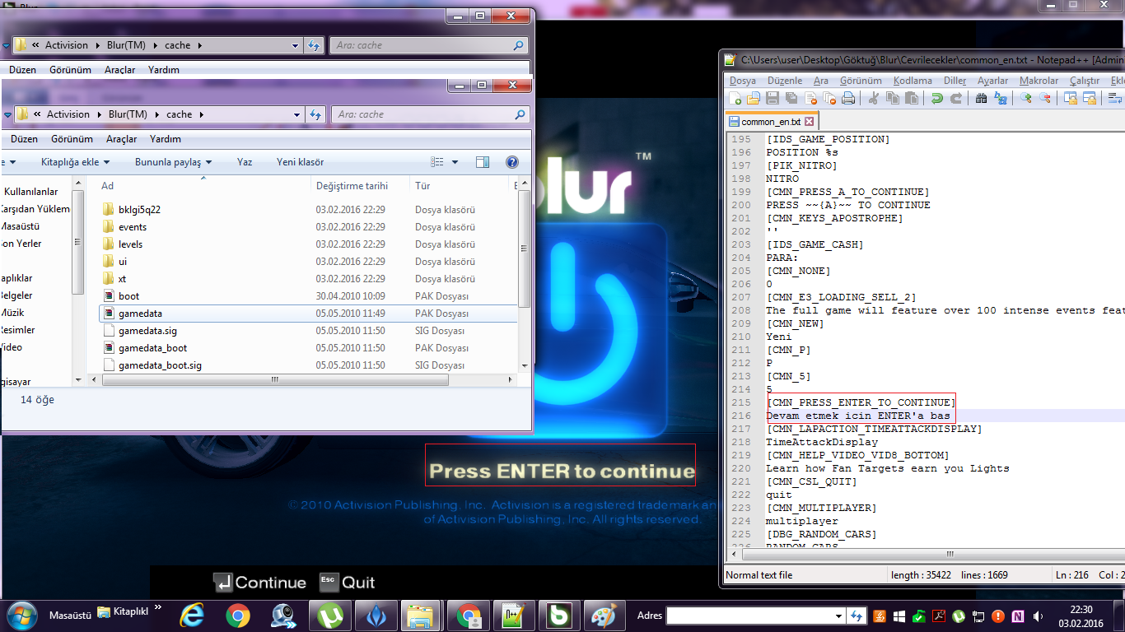1125x632 pixels.
Task: Click the New file icon in Notepad++
Action: (735, 98)
